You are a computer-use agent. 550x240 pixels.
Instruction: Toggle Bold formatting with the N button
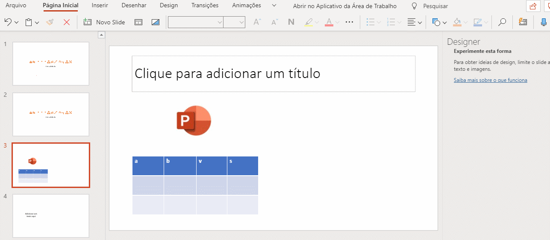(x=291, y=22)
